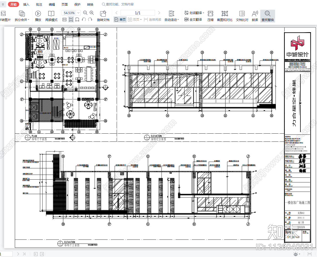Click the page number field showing 1/1
Viewport: 317px width, 257px height.
138,13
